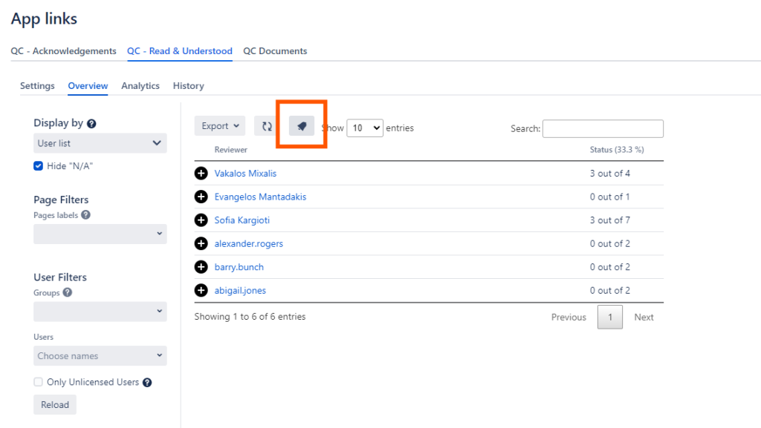
Task: Switch to the Analytics tab
Action: (x=140, y=86)
